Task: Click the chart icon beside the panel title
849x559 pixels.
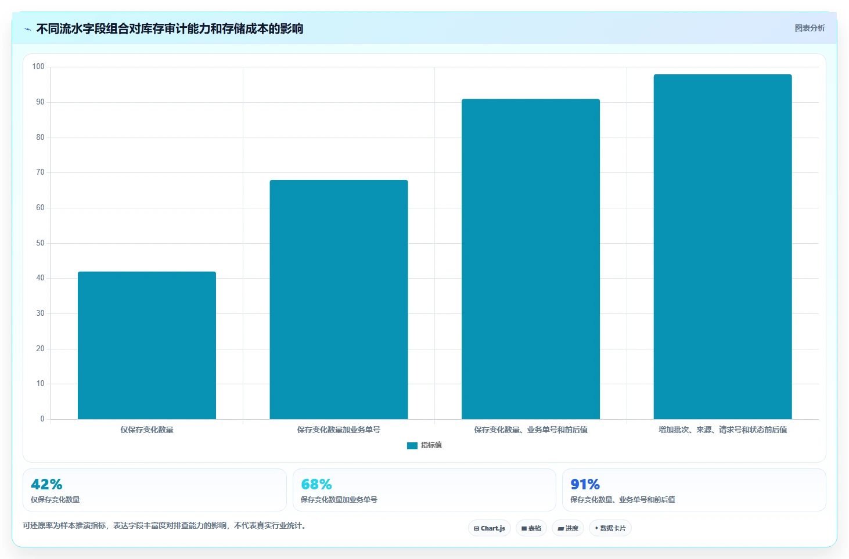Action: coord(27,29)
